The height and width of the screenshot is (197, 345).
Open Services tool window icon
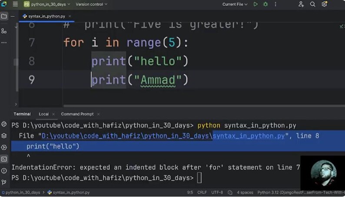(4, 148)
